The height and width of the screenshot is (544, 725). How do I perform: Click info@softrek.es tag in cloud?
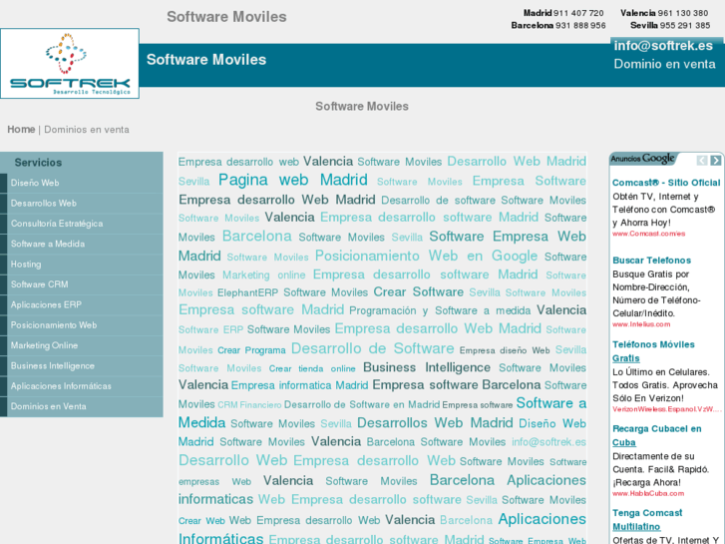(548, 442)
